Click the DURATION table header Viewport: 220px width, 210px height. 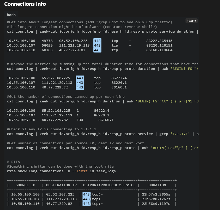click(157, 185)
